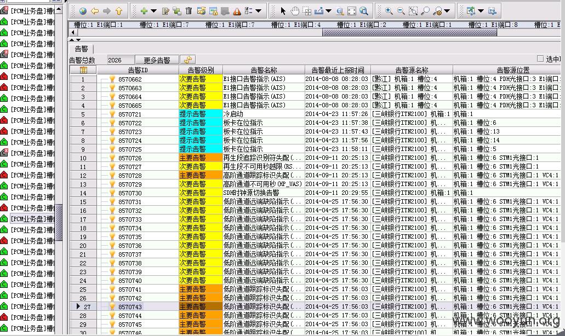Open the checklist icon dropdown arrow

point(258,11)
